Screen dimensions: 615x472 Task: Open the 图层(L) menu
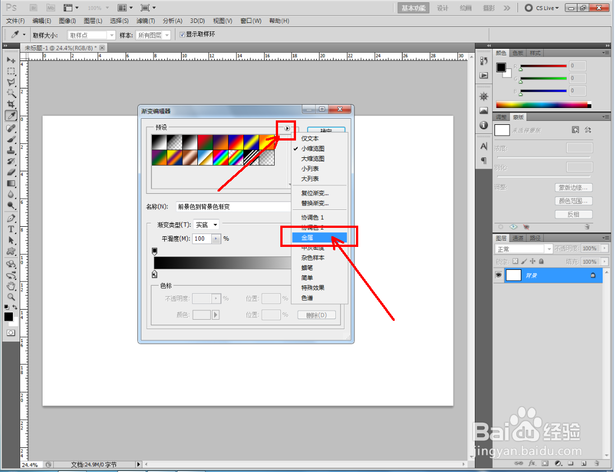tap(93, 21)
